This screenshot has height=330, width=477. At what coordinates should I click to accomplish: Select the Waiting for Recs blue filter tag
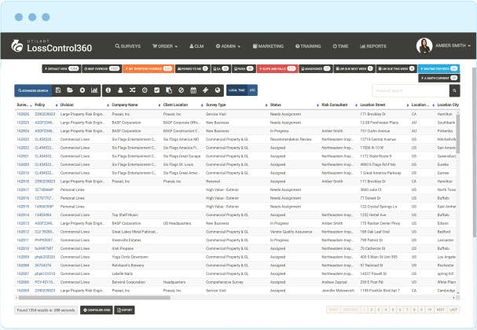(x=438, y=68)
